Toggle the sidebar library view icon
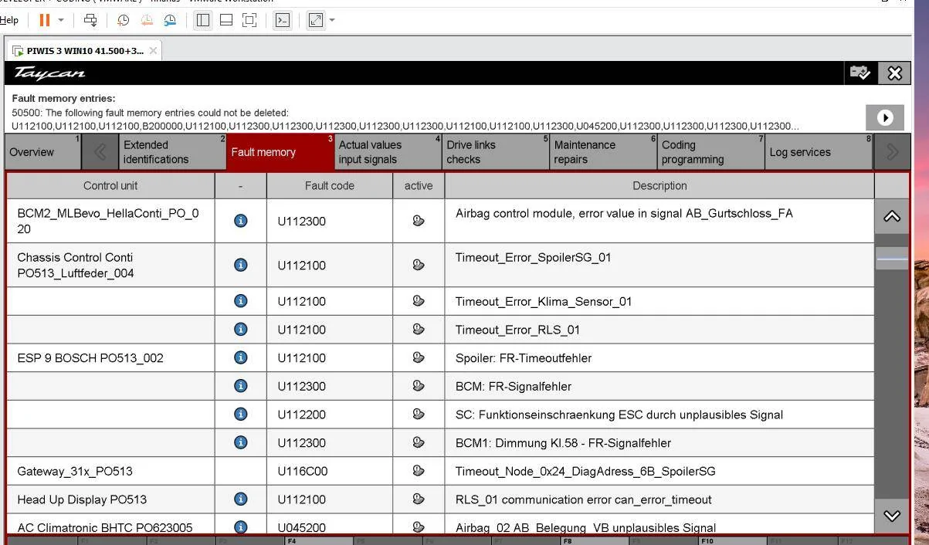Screen dimensions: 929x545 (203, 20)
